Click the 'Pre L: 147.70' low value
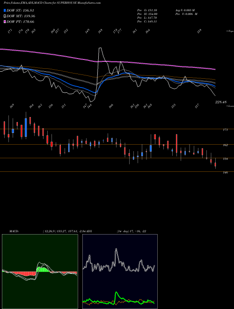The width and height of the screenshot is (234, 309). (147, 18)
